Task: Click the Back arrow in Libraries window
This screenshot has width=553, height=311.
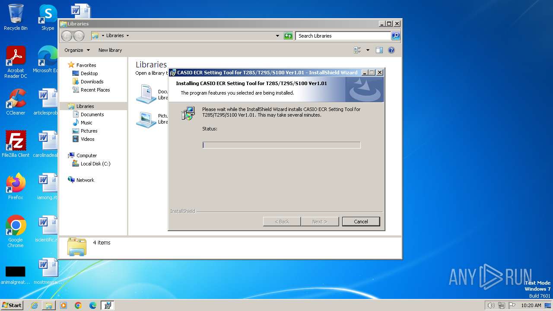Action: tap(67, 36)
